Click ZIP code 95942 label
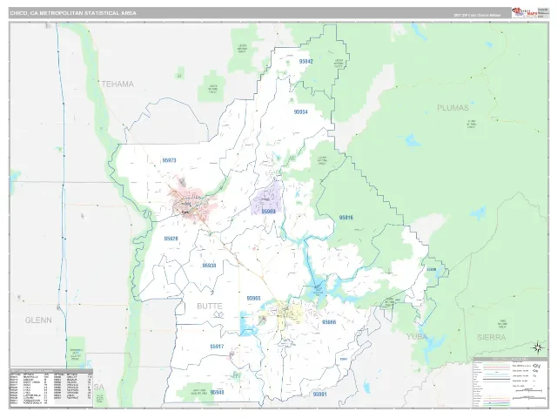The width and height of the screenshot is (557, 418). pyautogui.click(x=306, y=62)
